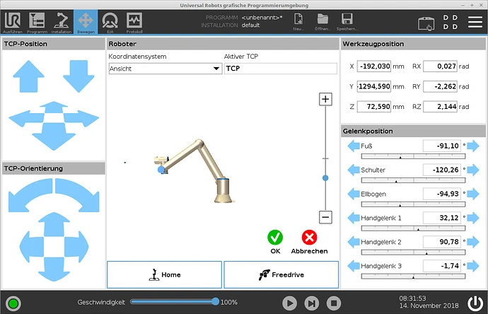This screenshot has width=488, height=314.
Task: Edit the X position value
Action: point(374,66)
